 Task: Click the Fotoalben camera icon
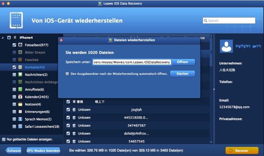point(20,45)
